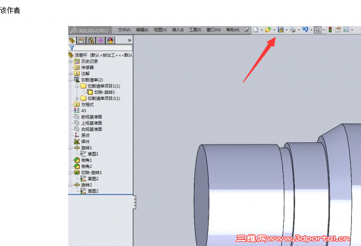The height and width of the screenshot is (246, 361).
Task: Collapse the 切割清单(2) tree node
Action: (x=70, y=80)
